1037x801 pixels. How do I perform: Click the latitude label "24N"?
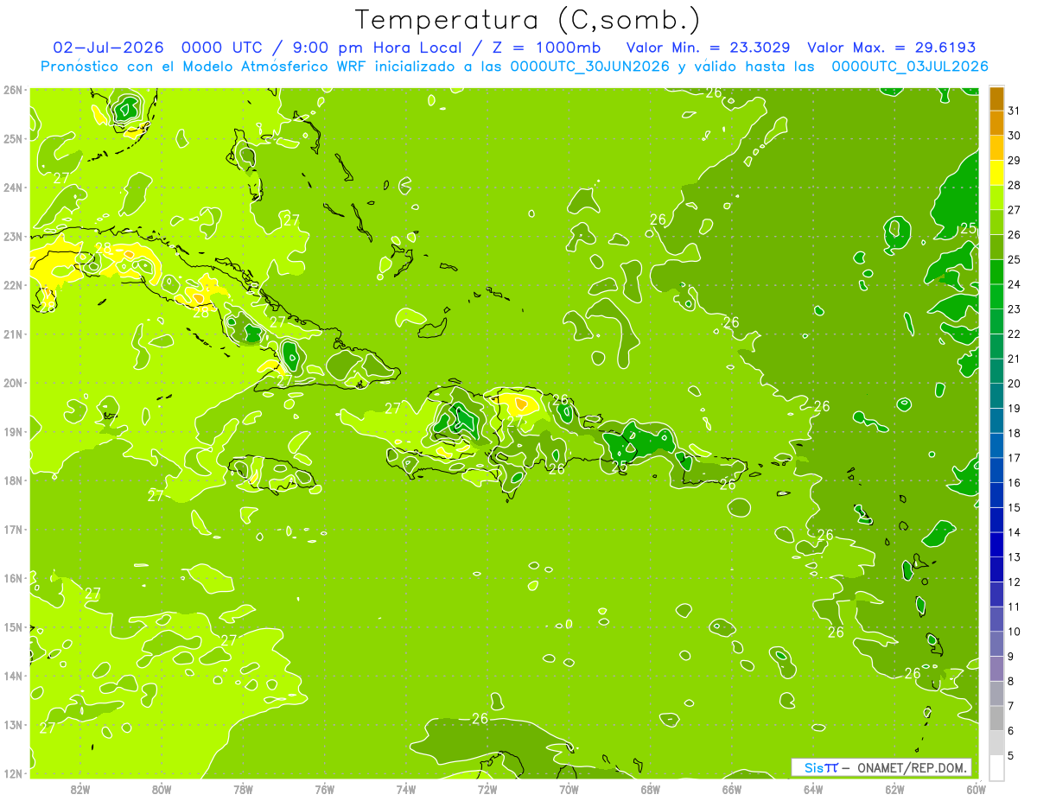click(13, 187)
